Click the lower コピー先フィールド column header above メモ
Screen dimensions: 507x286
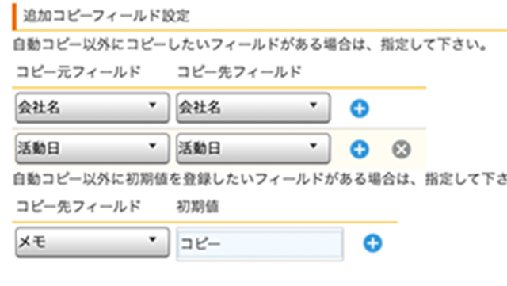point(78,207)
